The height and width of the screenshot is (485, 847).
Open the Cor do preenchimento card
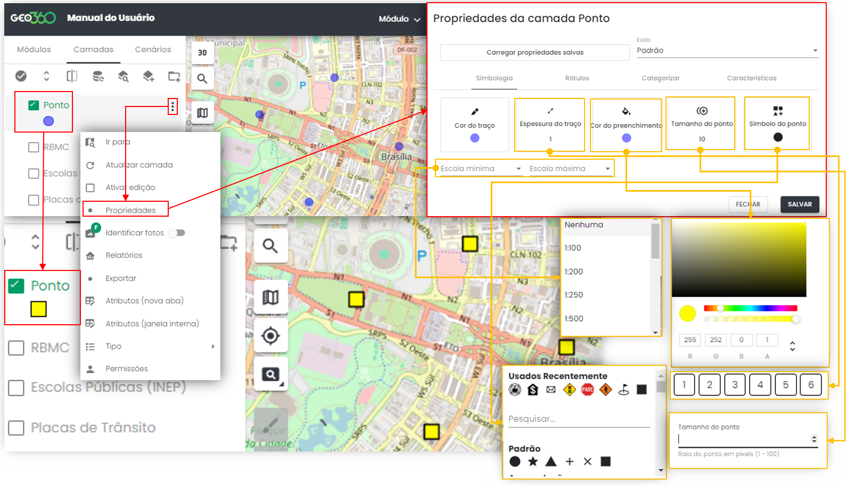626,125
